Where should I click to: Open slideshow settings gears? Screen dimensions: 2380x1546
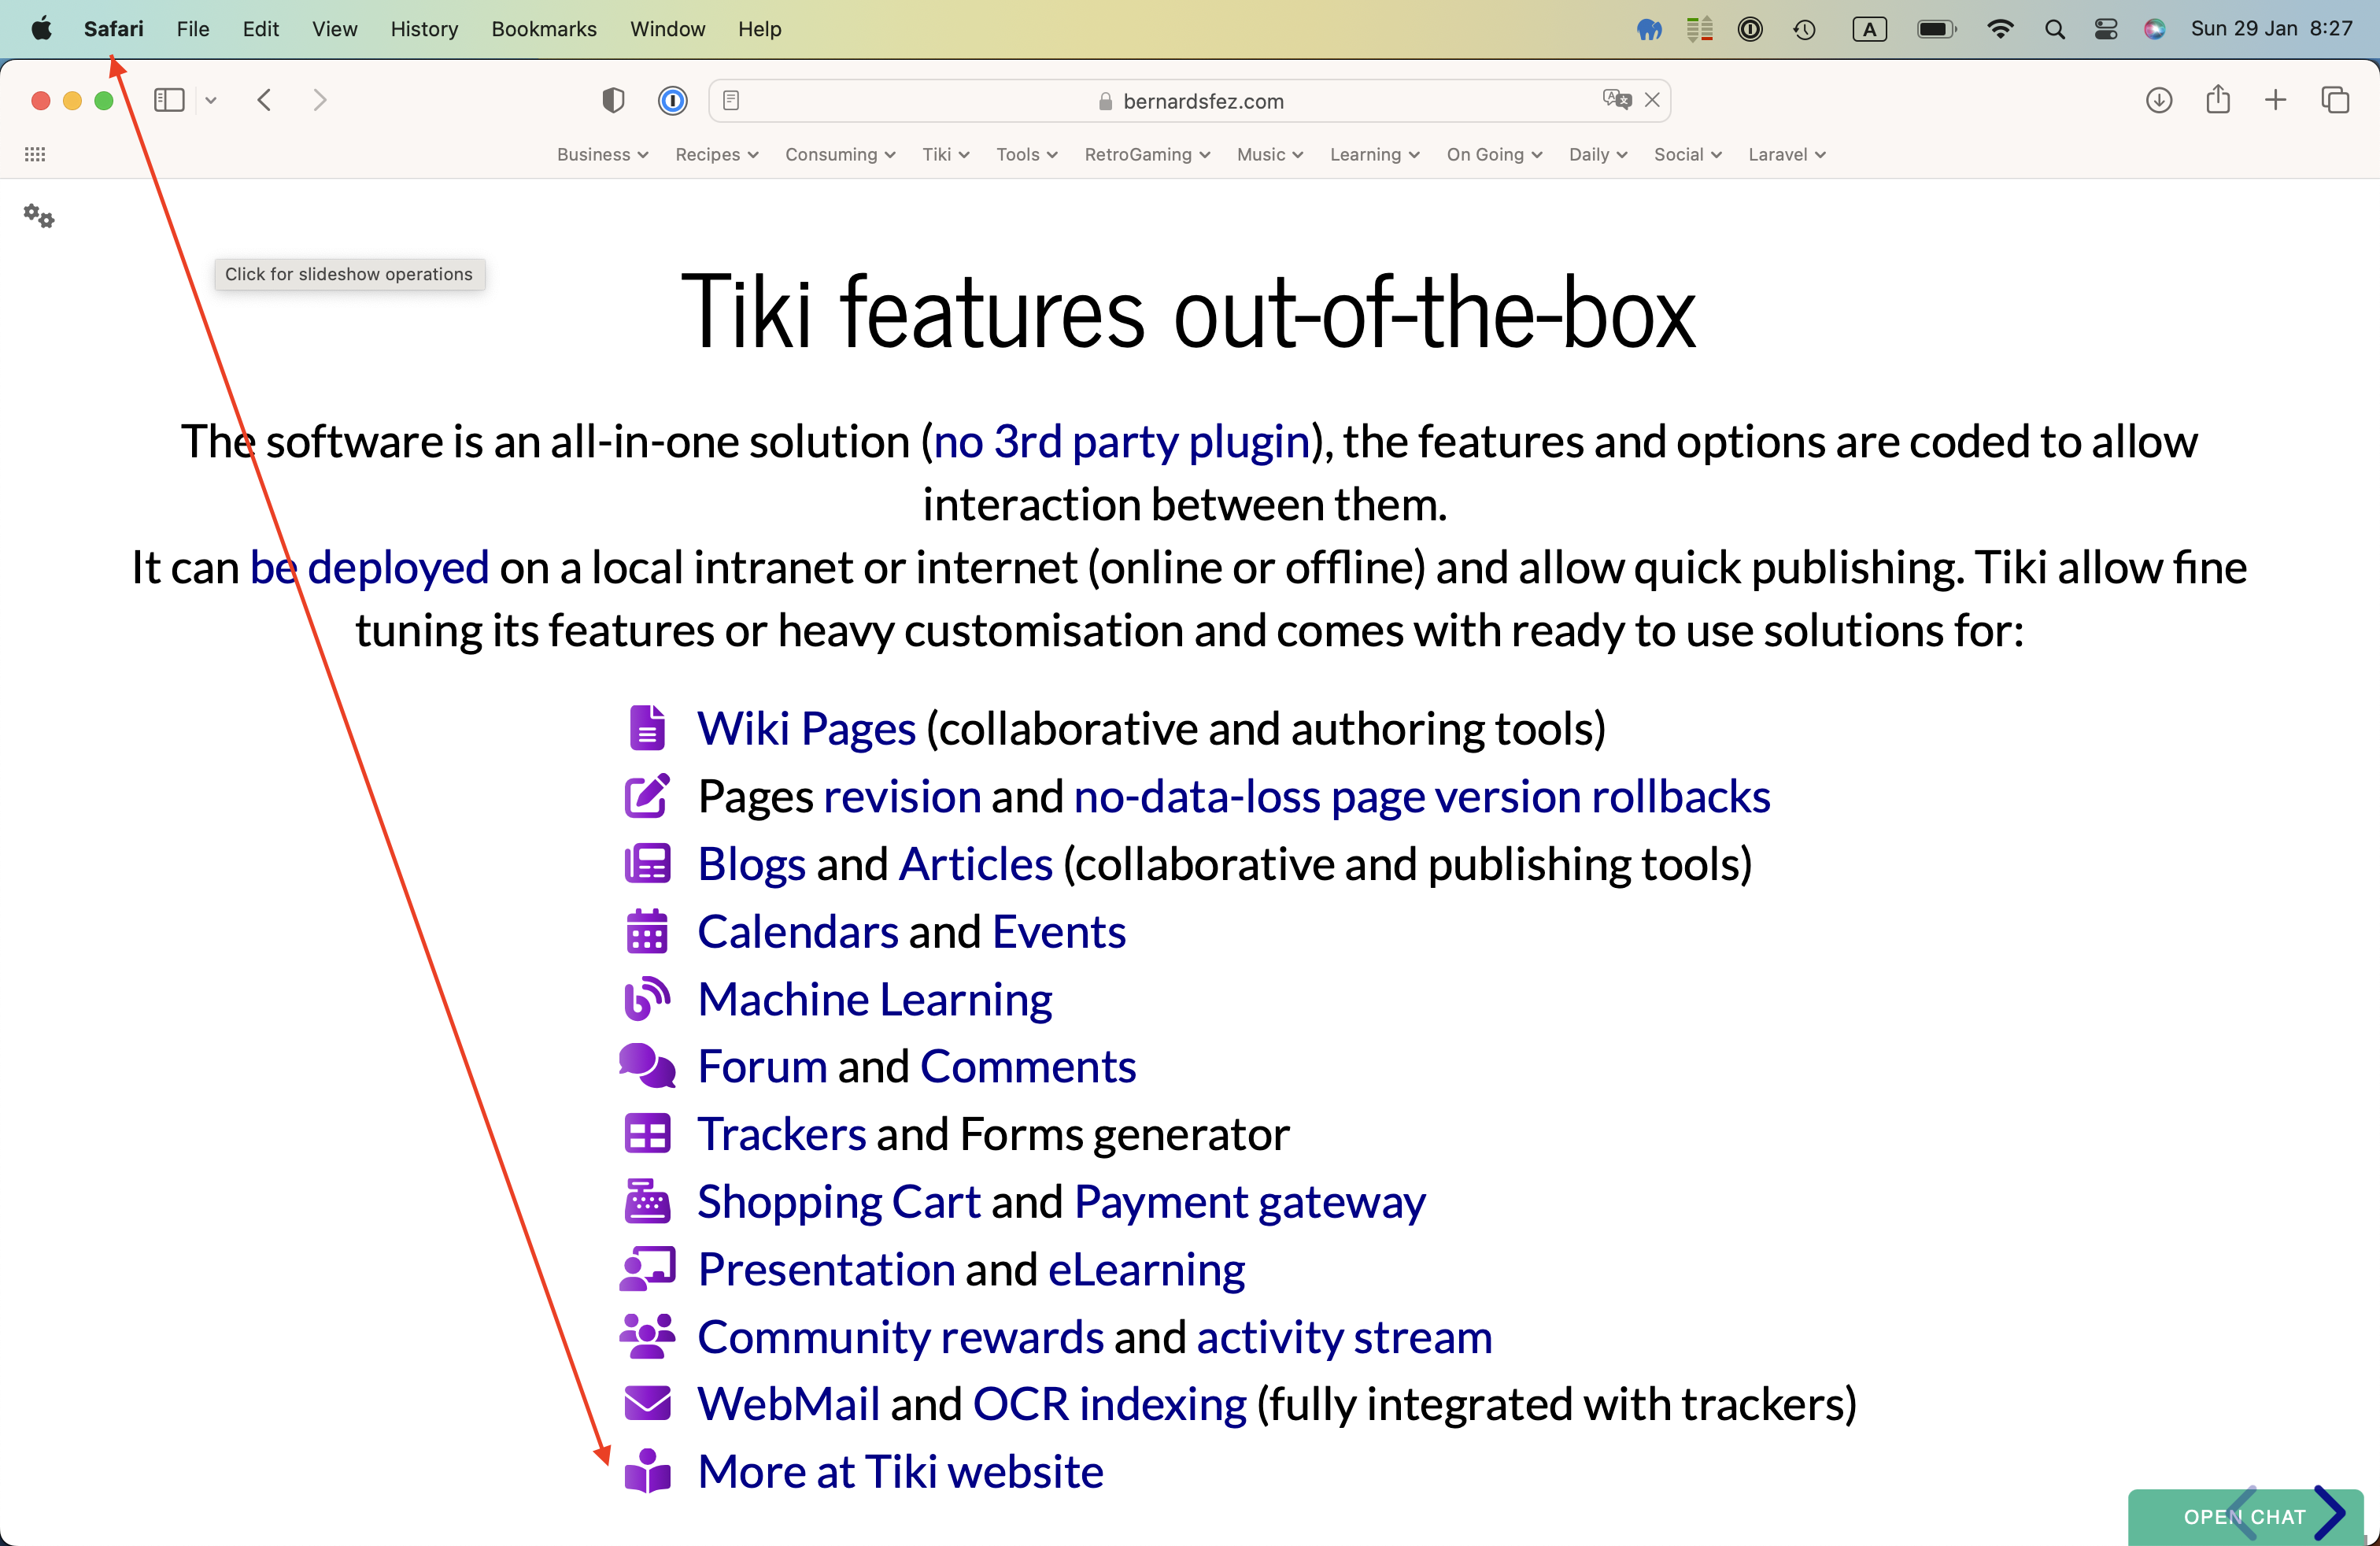[39, 216]
